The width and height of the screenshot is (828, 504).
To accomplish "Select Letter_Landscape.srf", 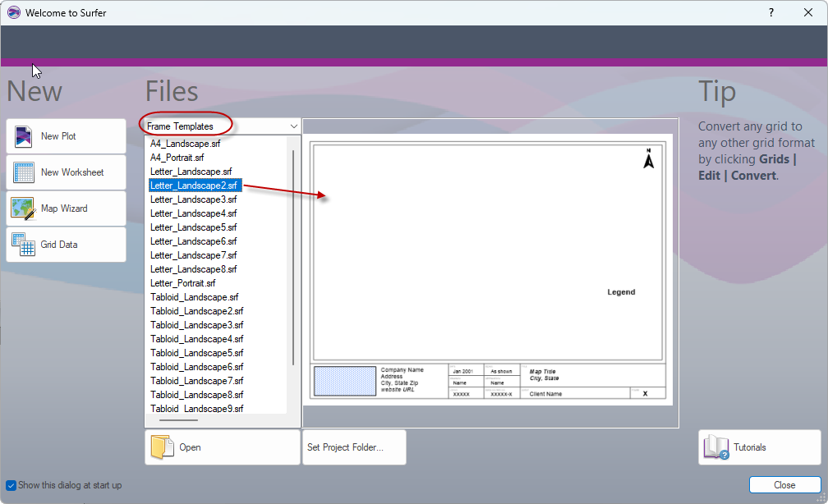I will pyautogui.click(x=191, y=172).
